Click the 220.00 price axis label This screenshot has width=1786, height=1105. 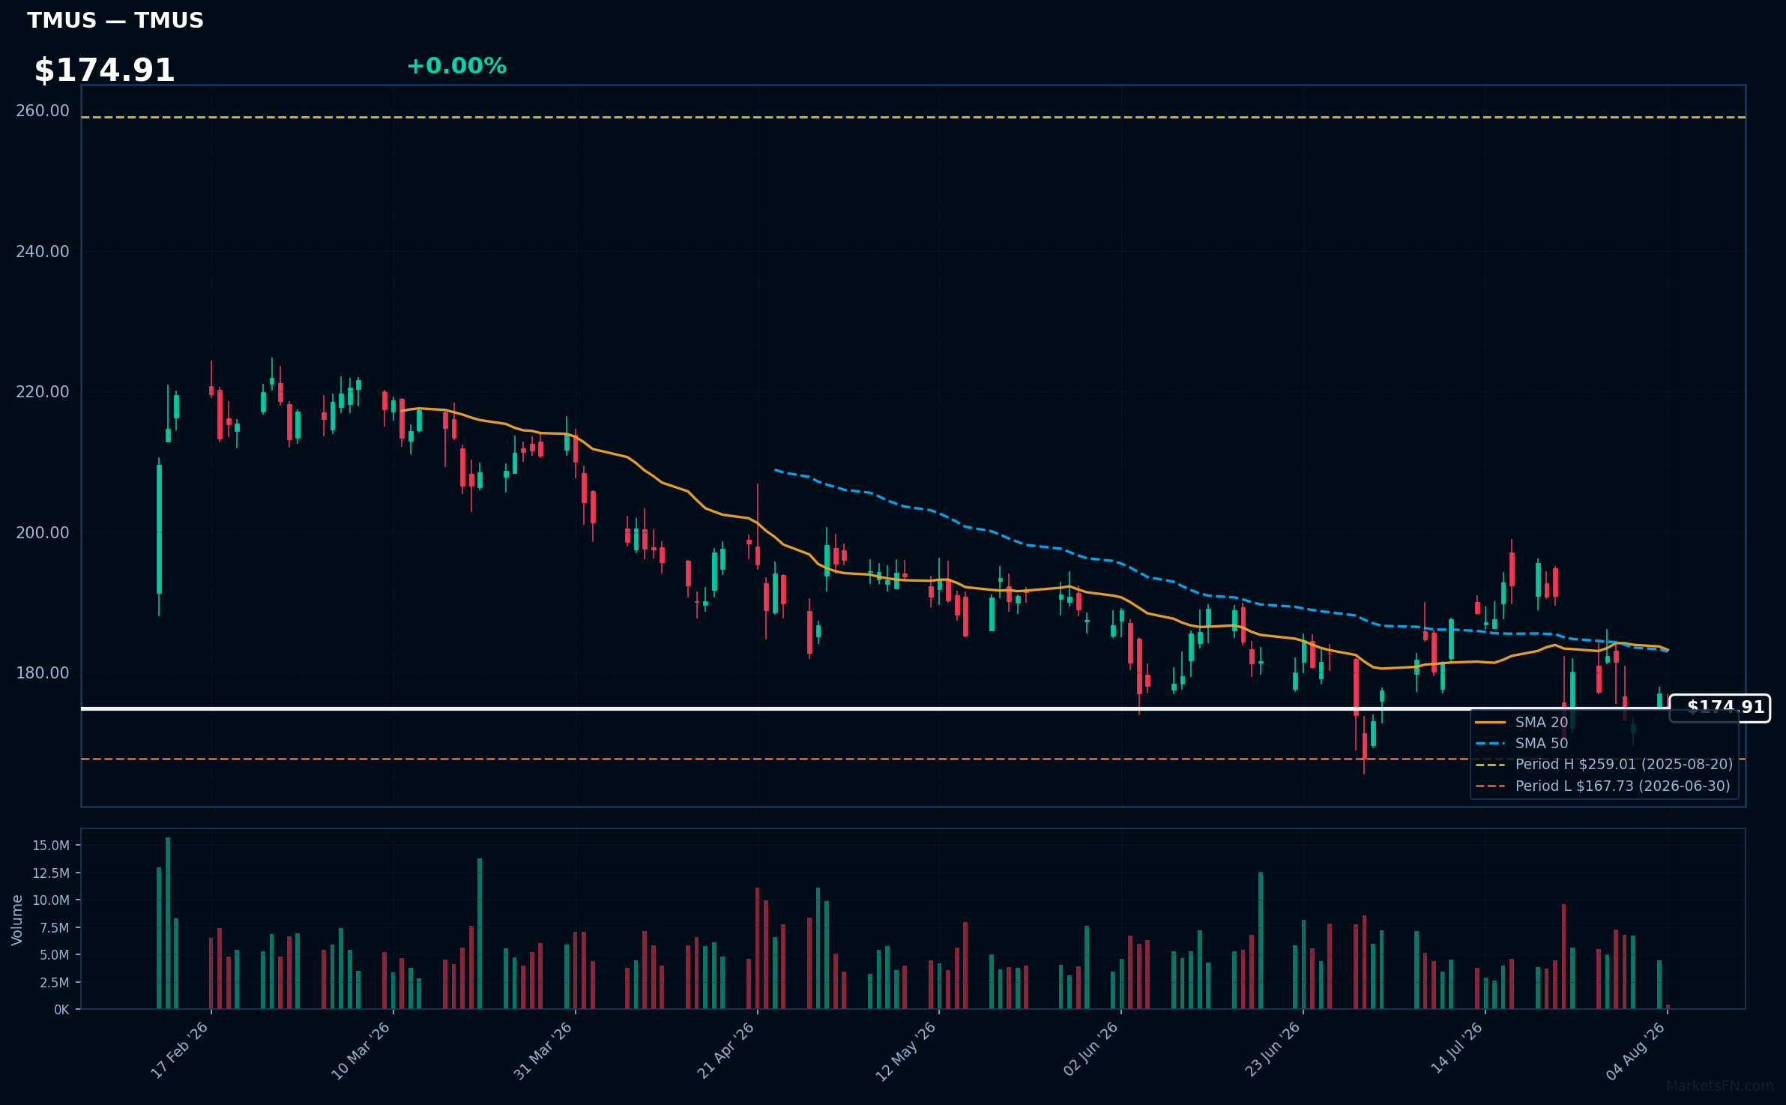pyautogui.click(x=43, y=392)
